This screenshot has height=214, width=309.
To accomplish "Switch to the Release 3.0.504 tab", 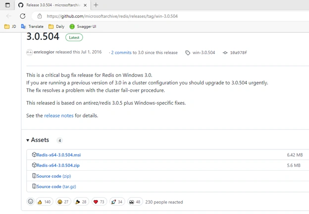I will point(53,5).
